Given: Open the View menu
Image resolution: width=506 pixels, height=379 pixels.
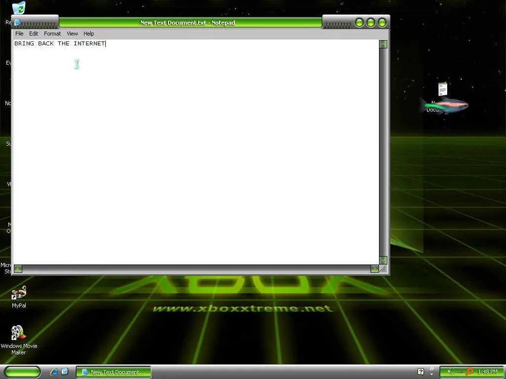Looking at the screenshot, I should coord(72,34).
